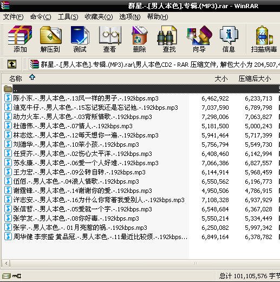
Task: Click the 添加 (Add) toolbar icon
Action: click(x=20, y=39)
